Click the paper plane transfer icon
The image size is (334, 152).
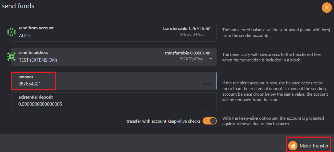tap(293, 146)
